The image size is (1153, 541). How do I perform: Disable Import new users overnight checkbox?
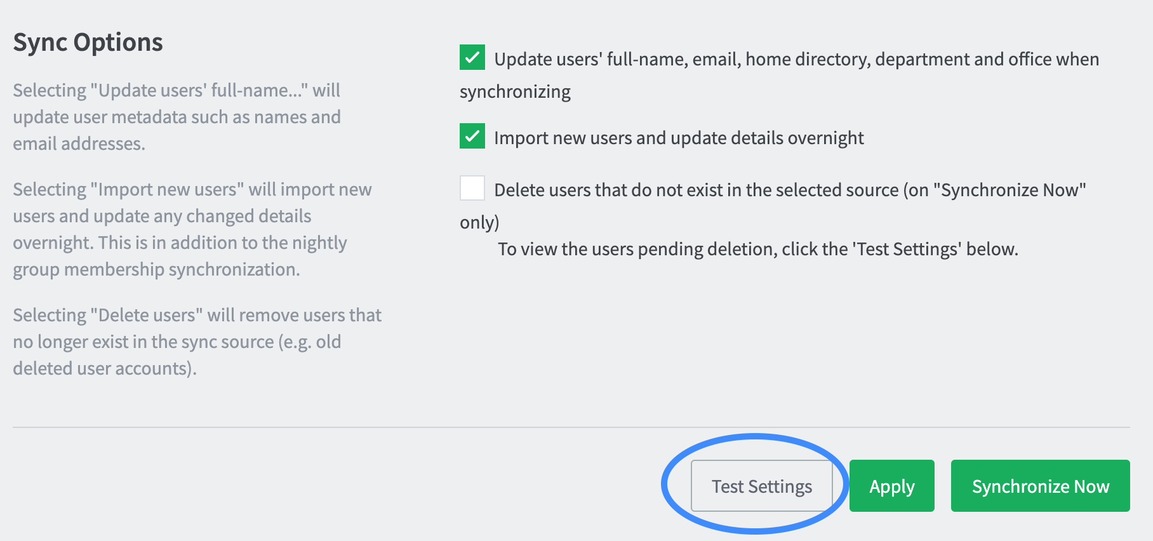(472, 136)
